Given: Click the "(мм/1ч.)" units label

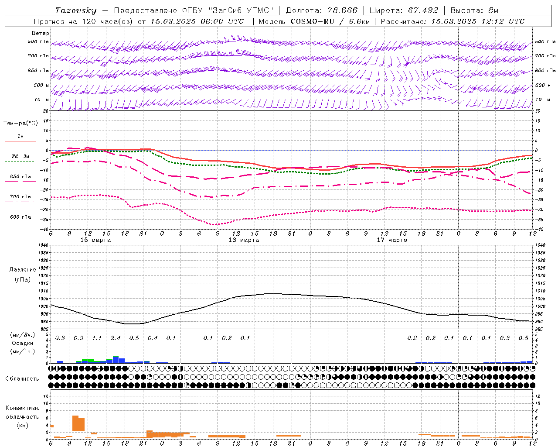Looking at the screenshot, I should point(22,352).
